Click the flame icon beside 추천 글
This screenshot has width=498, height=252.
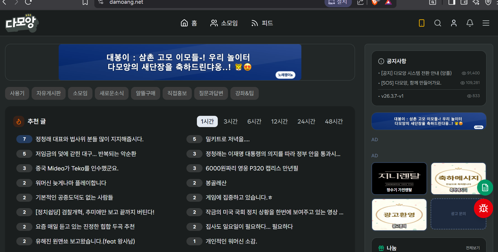(19, 121)
